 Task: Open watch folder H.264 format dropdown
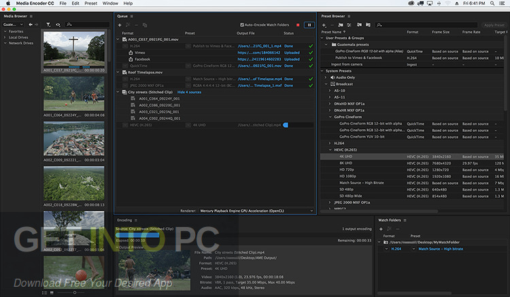click(x=386, y=249)
